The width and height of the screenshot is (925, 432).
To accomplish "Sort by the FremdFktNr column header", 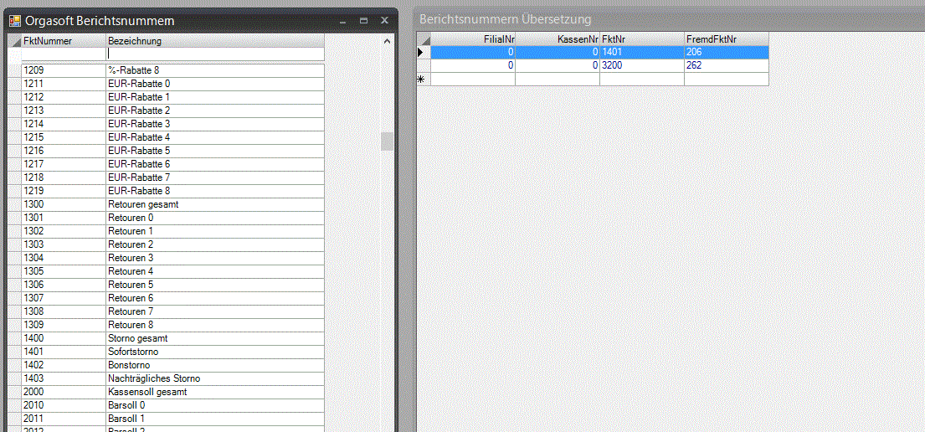I will click(x=725, y=39).
